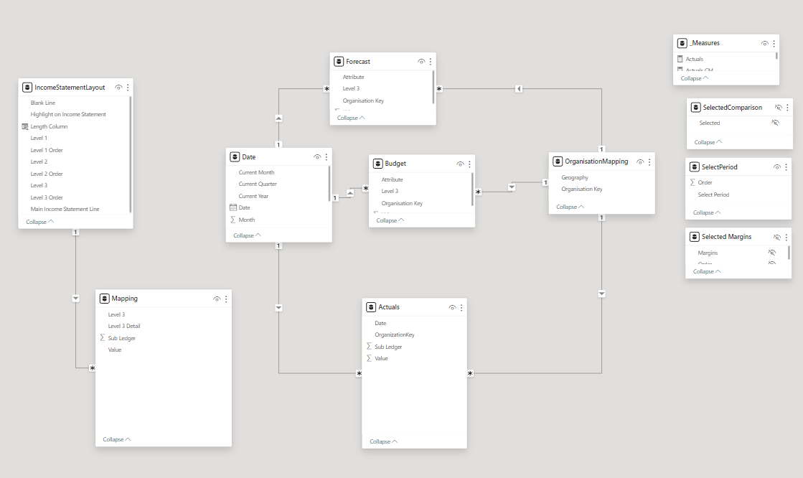Click the IncomeStatementLayout field list scrollbar
The width and height of the screenshot is (803, 478).
point(131,154)
